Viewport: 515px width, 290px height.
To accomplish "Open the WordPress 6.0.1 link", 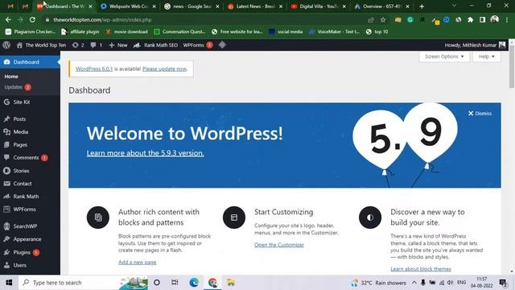I will tap(94, 68).
